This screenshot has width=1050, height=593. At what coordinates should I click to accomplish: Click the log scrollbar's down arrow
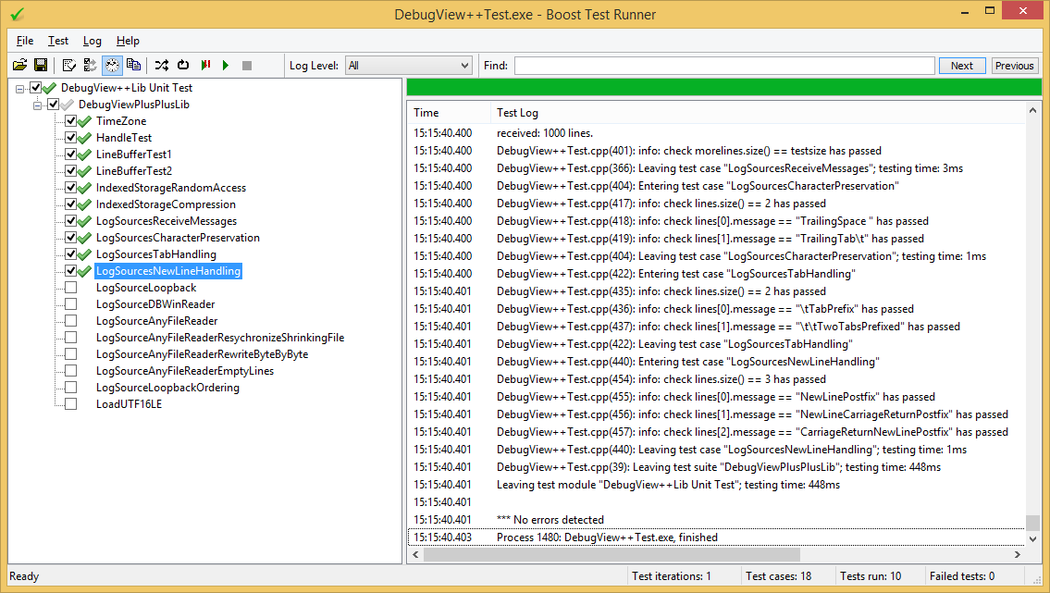[1032, 538]
